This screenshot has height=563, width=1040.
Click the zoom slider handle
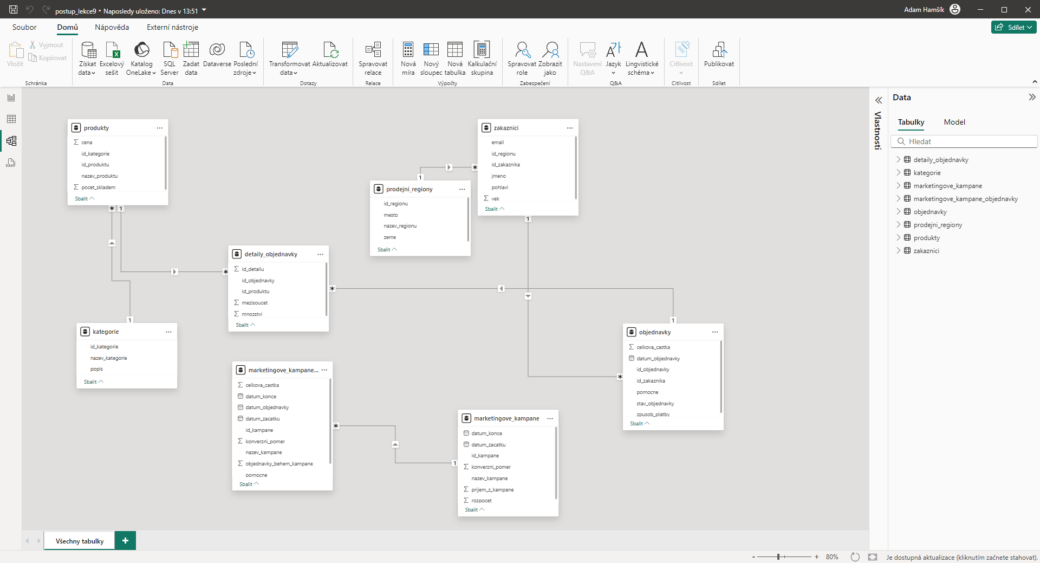[778, 557]
